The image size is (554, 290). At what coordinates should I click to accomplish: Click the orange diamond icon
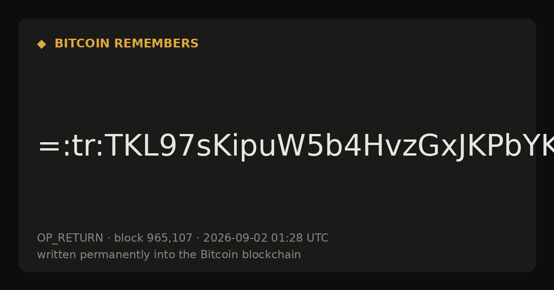[x=42, y=44]
